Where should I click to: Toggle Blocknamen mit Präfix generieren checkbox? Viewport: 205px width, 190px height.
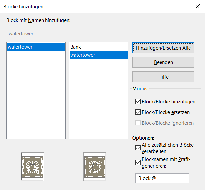pos(138,162)
